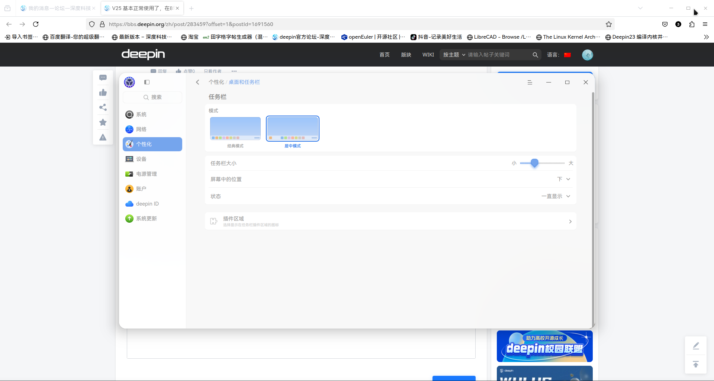Switch to the 我的消息 browser tab
The width and height of the screenshot is (714, 381).
pyautogui.click(x=58, y=8)
